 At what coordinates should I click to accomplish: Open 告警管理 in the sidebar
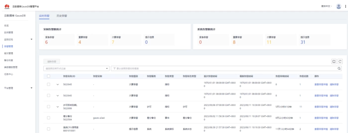[x=9, y=47]
